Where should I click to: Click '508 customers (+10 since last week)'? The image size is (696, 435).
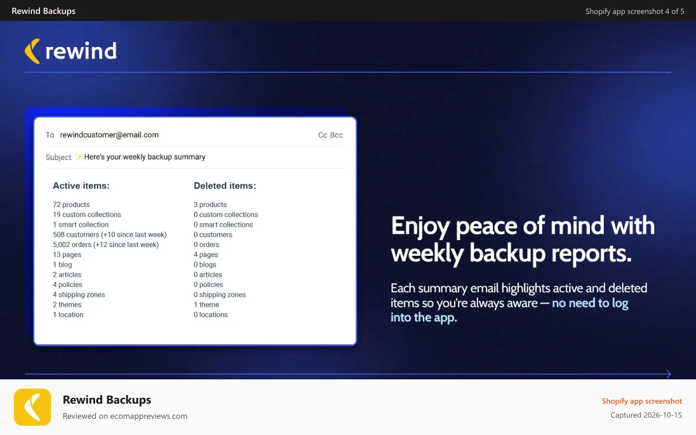(110, 235)
